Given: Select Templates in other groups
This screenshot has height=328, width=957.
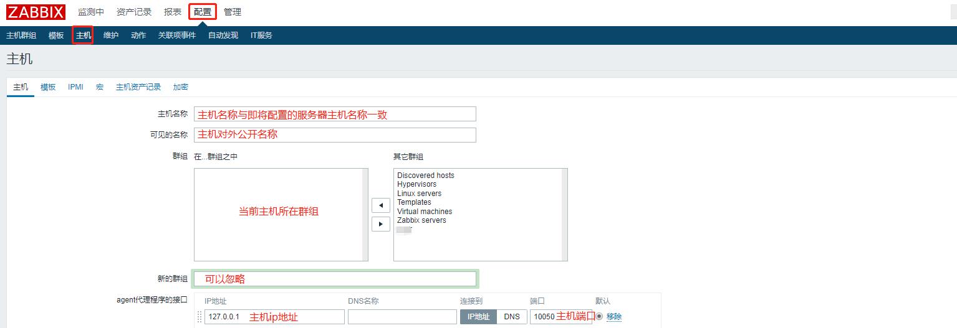Looking at the screenshot, I should point(414,202).
